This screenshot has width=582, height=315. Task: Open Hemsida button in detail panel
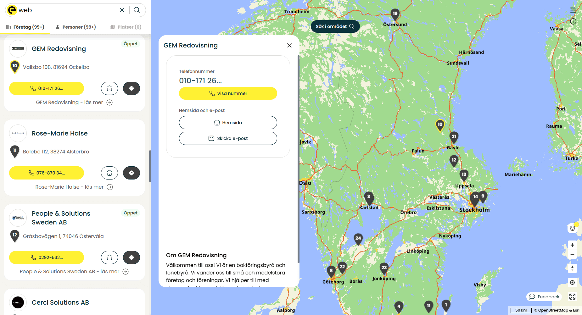[x=228, y=123]
